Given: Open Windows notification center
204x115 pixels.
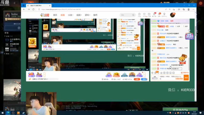Looking at the screenshot, I should pos(200,113).
